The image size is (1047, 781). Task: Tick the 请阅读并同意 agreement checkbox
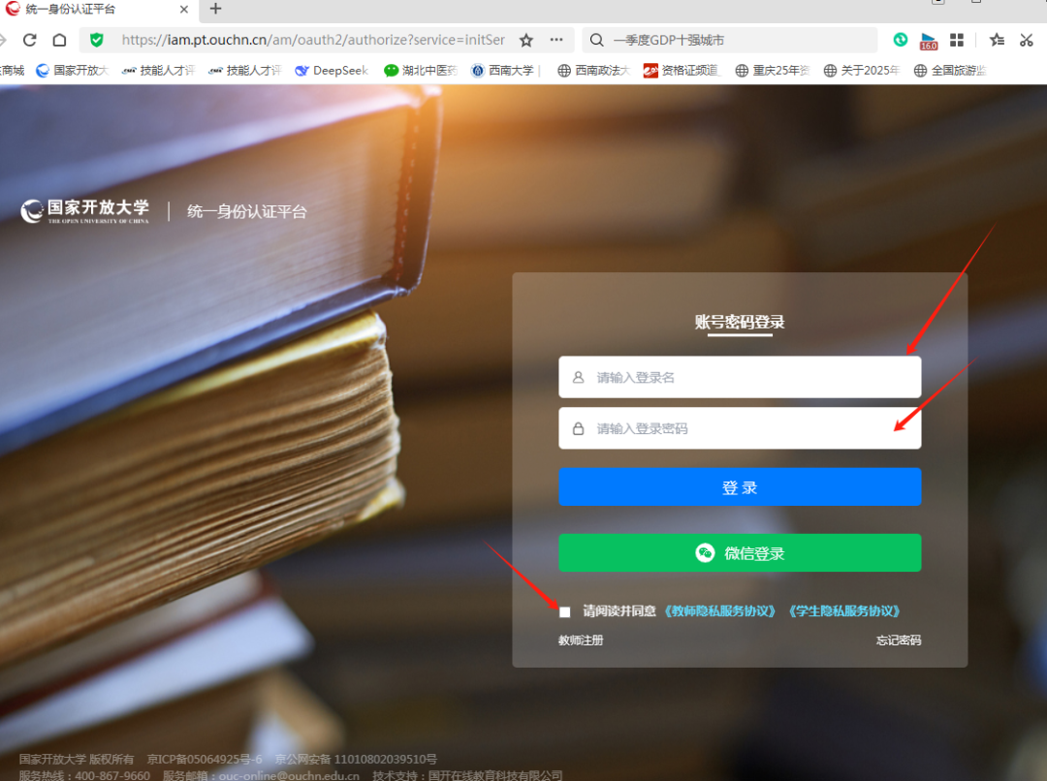(x=565, y=611)
